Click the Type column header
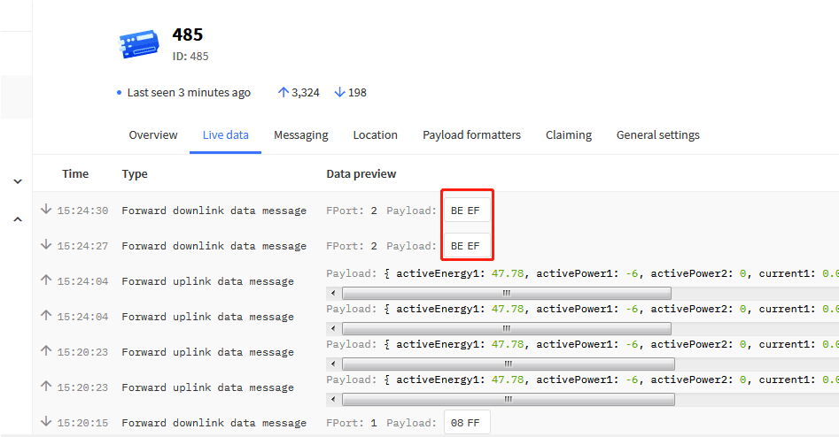The height and width of the screenshot is (437, 839). coord(135,174)
